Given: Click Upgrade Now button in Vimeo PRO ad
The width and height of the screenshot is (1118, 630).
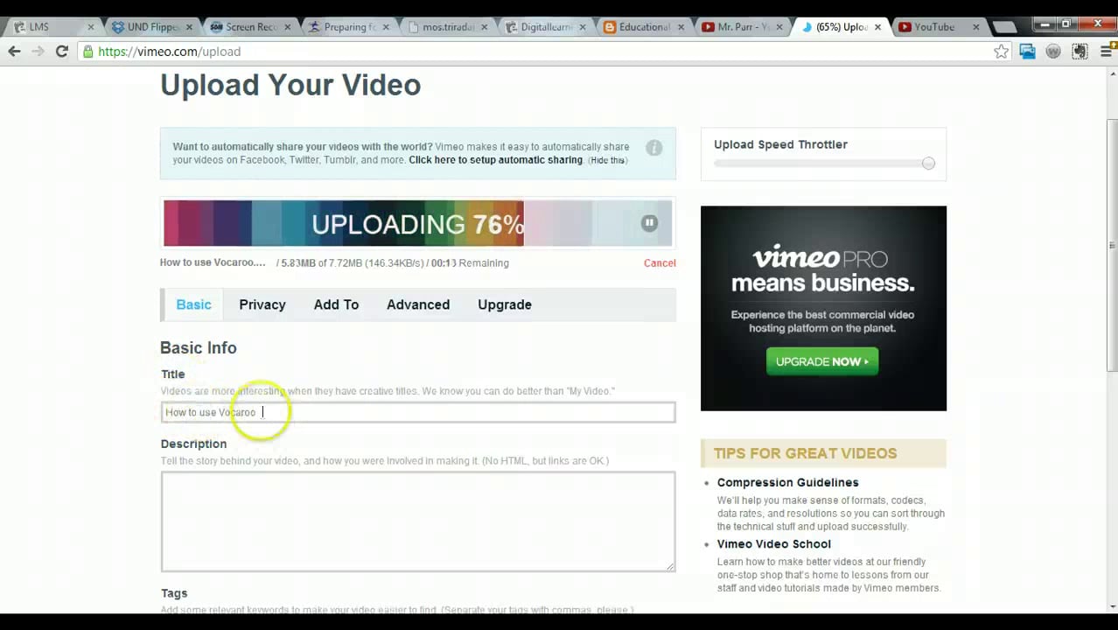Looking at the screenshot, I should click(x=822, y=361).
